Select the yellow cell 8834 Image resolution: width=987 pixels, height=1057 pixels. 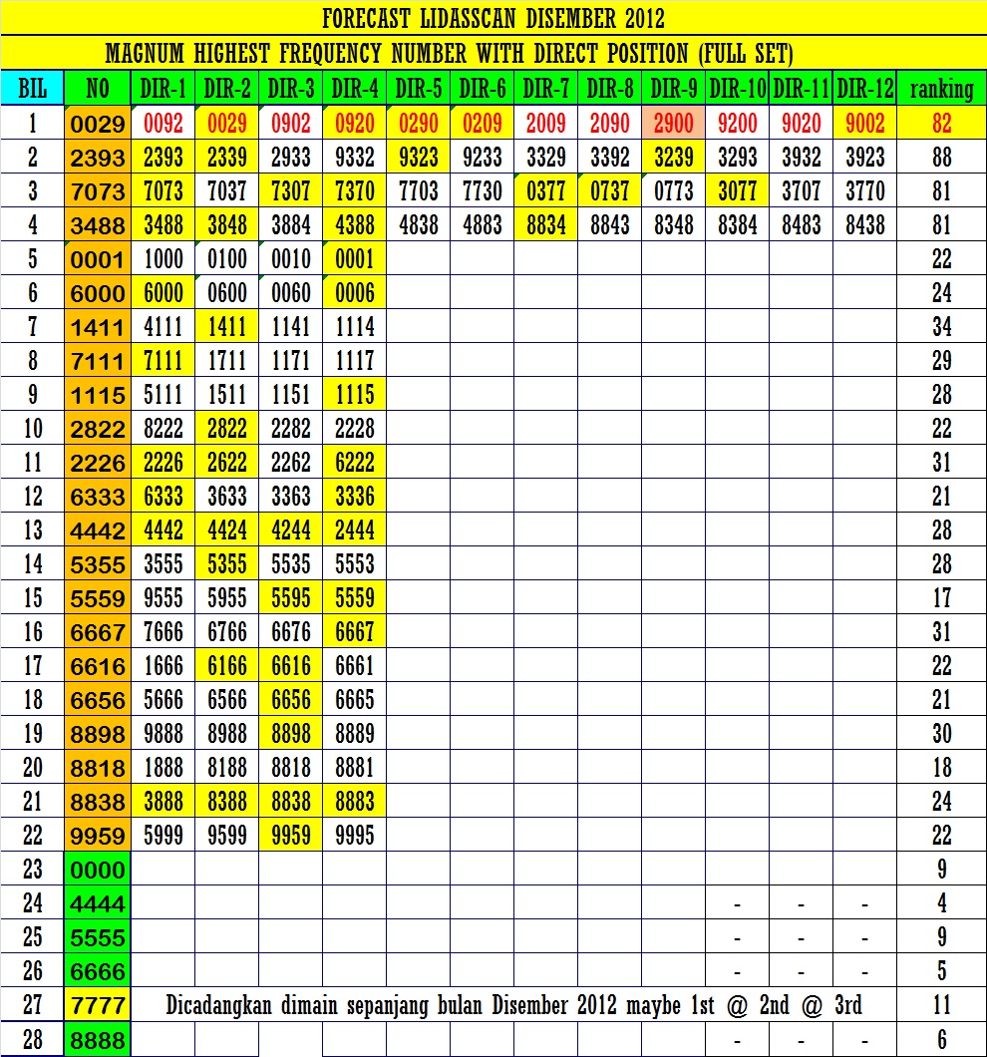[546, 224]
